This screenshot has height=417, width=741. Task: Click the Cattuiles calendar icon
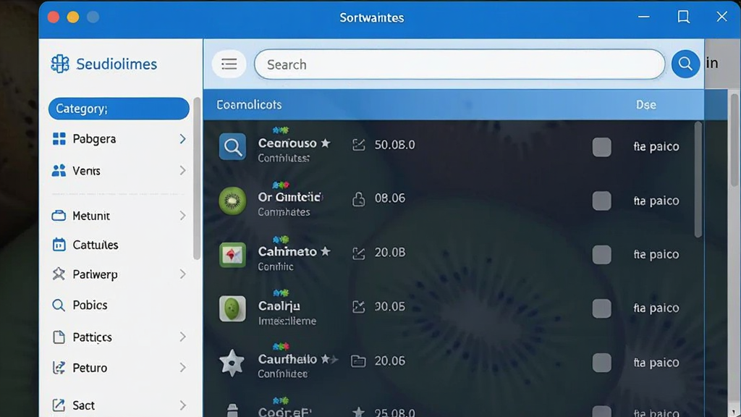tap(59, 245)
